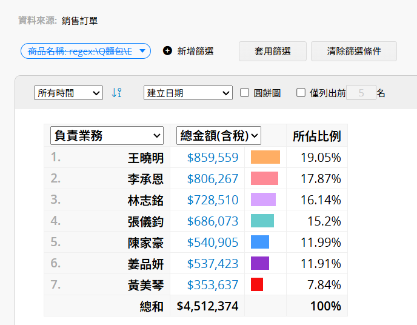Click the 套用篩選 button
Image resolution: width=417 pixels, height=325 pixels.
[273, 51]
